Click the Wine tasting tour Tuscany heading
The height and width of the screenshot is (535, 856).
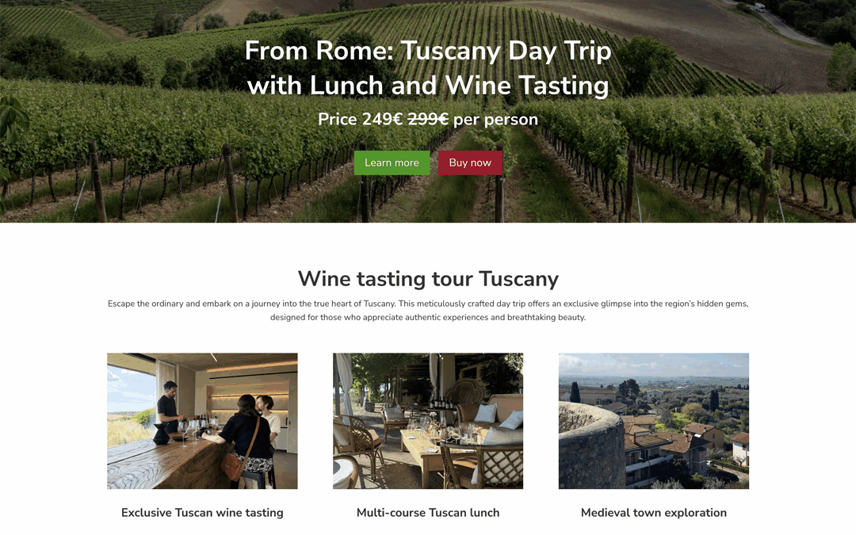(428, 279)
